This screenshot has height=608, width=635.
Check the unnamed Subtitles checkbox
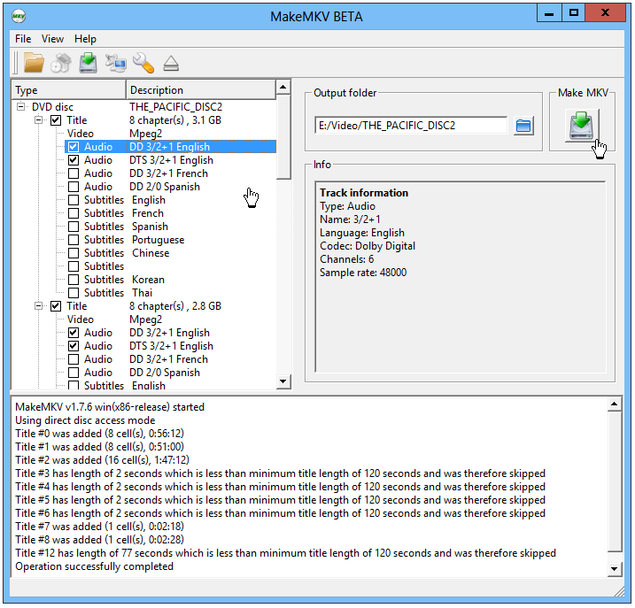pos(74,266)
